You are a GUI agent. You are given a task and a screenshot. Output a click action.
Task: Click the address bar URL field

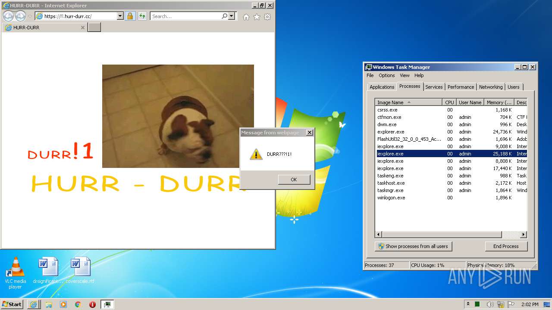click(80, 16)
